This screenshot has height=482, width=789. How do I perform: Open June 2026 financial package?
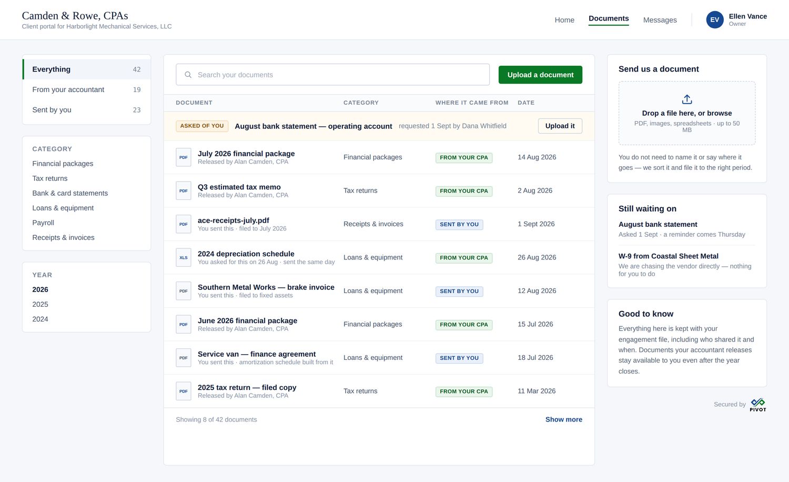(247, 320)
